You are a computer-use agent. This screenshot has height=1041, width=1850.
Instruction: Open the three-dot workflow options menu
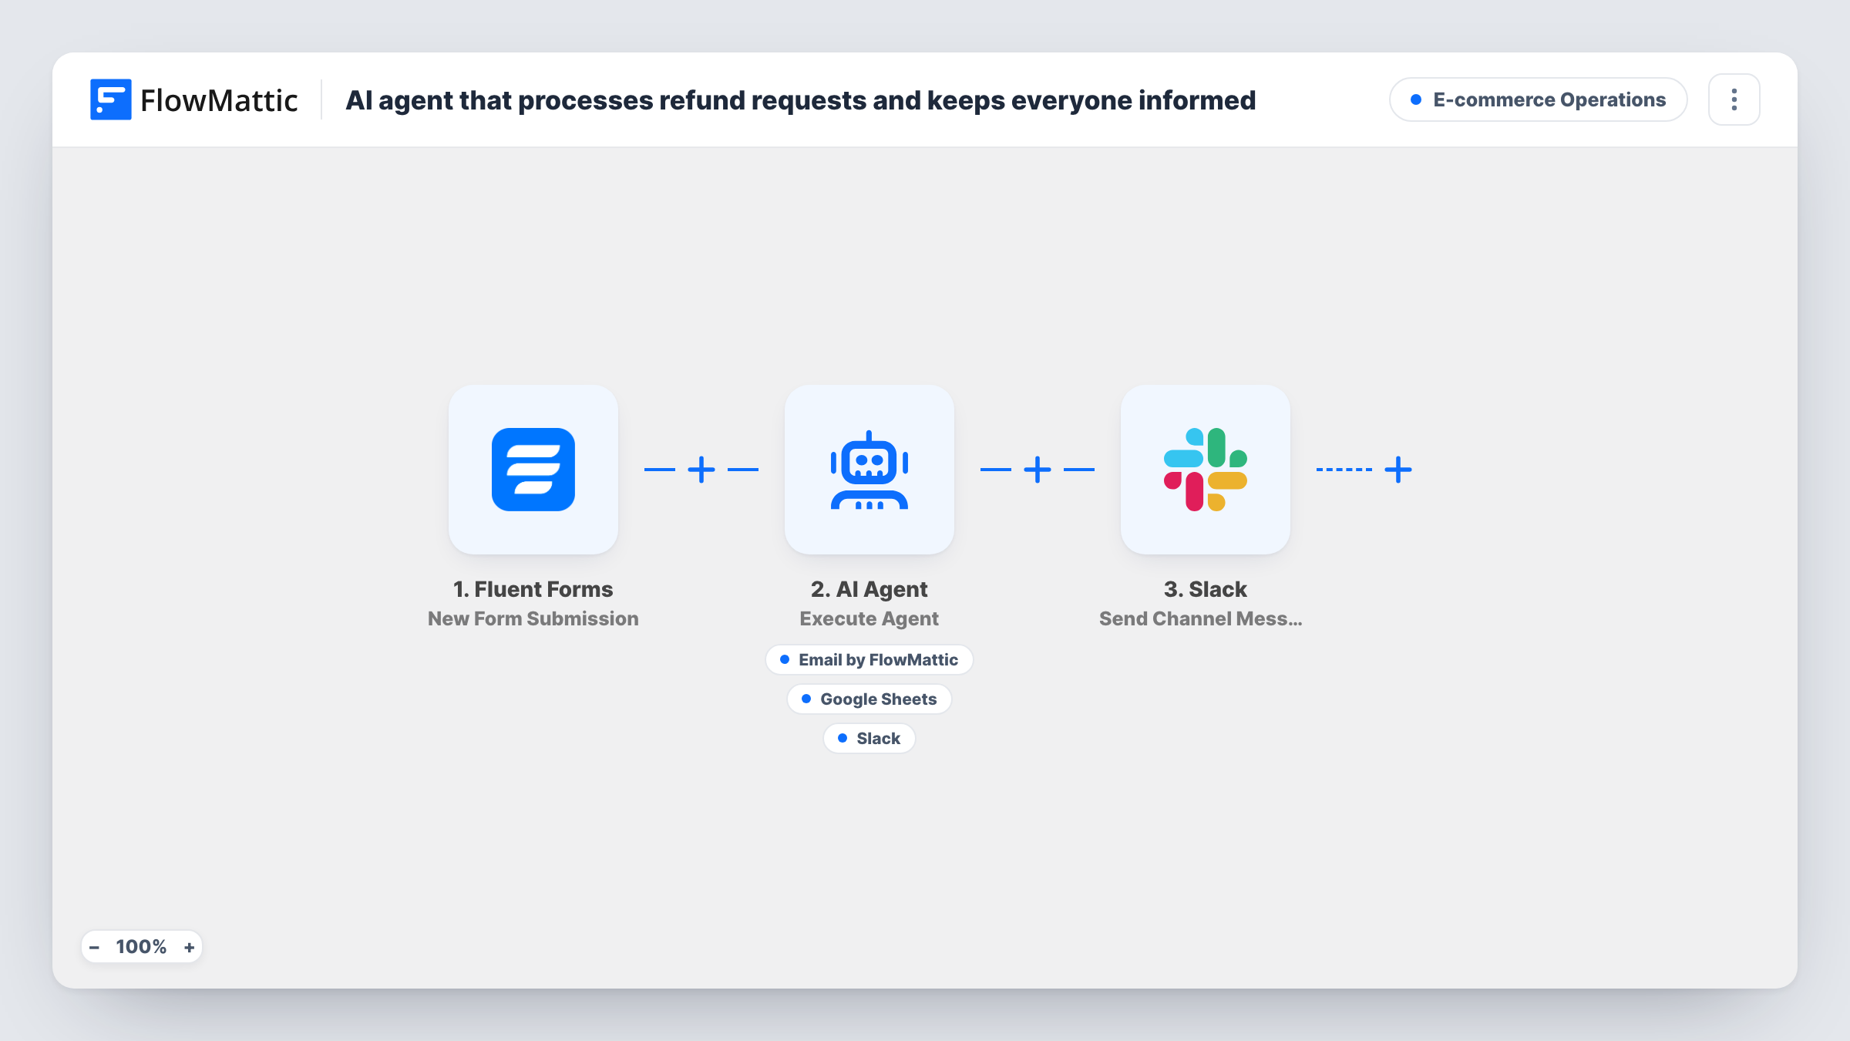click(1734, 99)
